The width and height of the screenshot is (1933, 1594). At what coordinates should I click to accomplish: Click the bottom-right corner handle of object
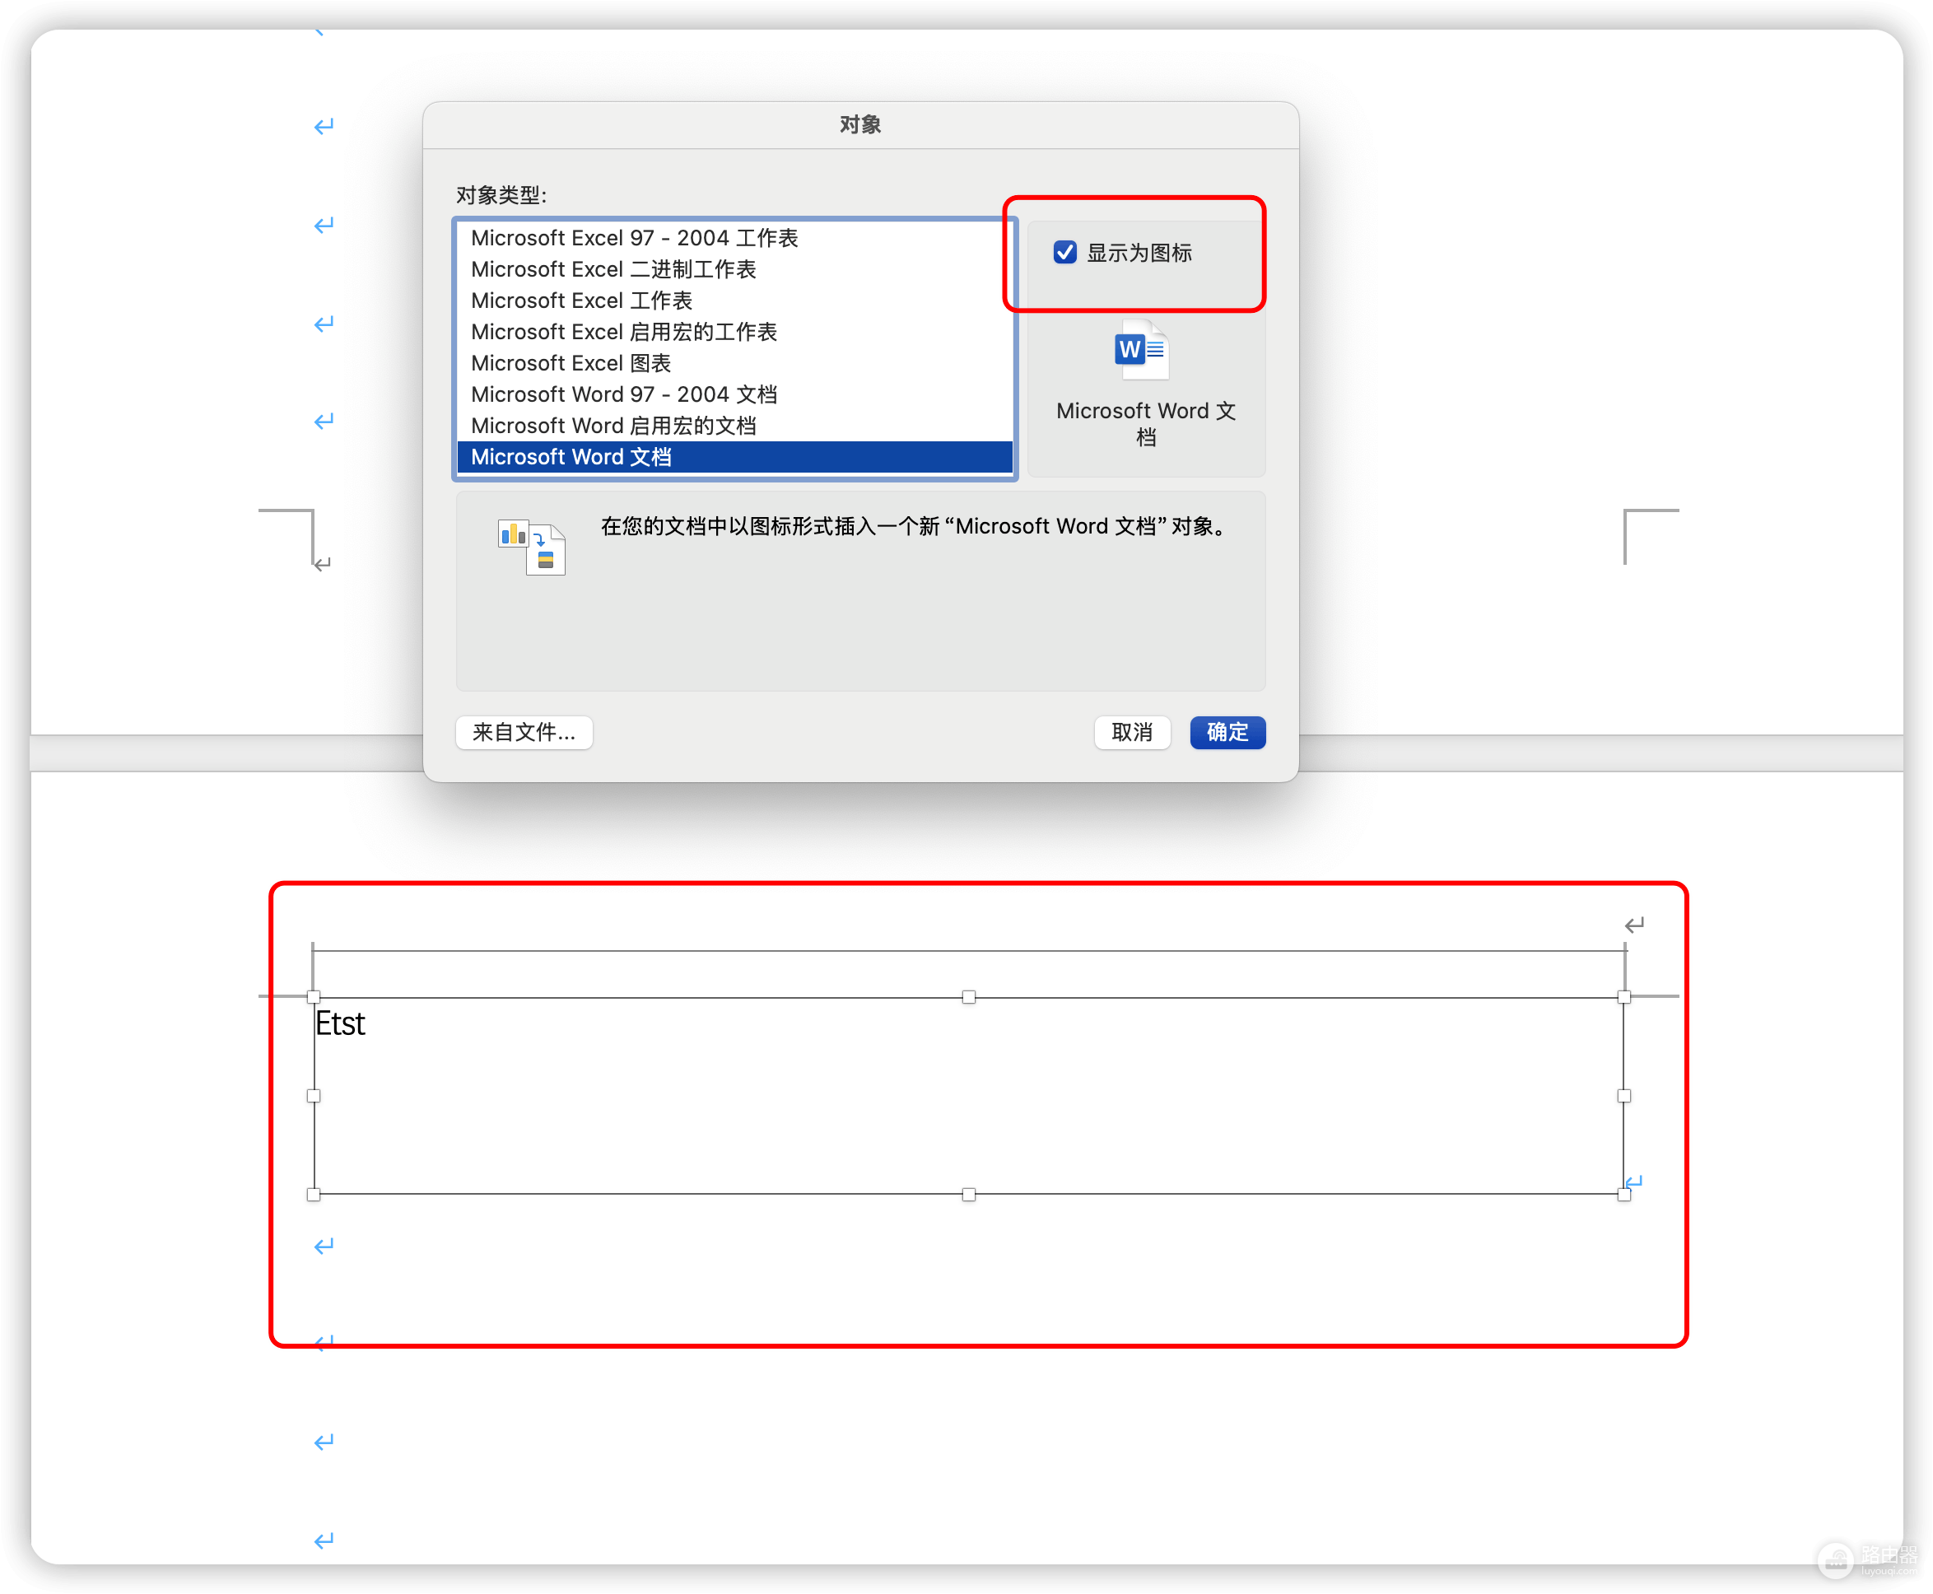[x=1623, y=1195]
